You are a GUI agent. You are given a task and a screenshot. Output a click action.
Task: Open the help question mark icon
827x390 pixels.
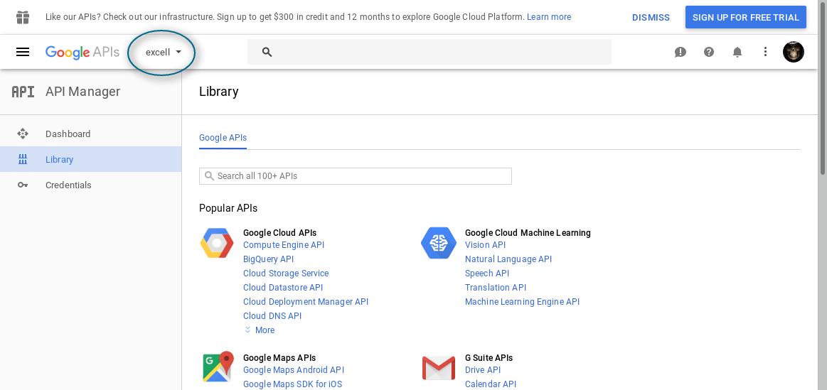(709, 52)
